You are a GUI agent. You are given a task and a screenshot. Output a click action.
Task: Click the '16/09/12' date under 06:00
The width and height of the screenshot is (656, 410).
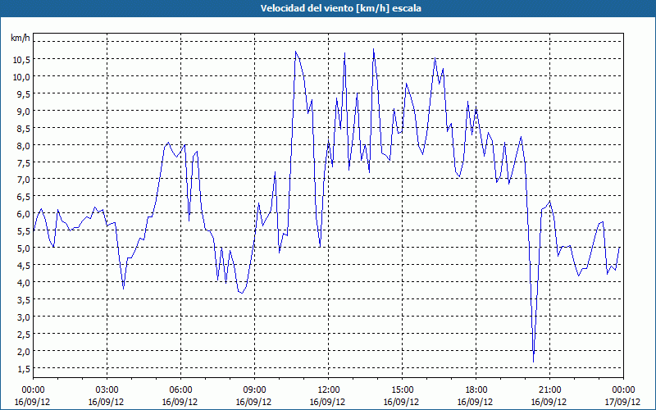click(180, 402)
